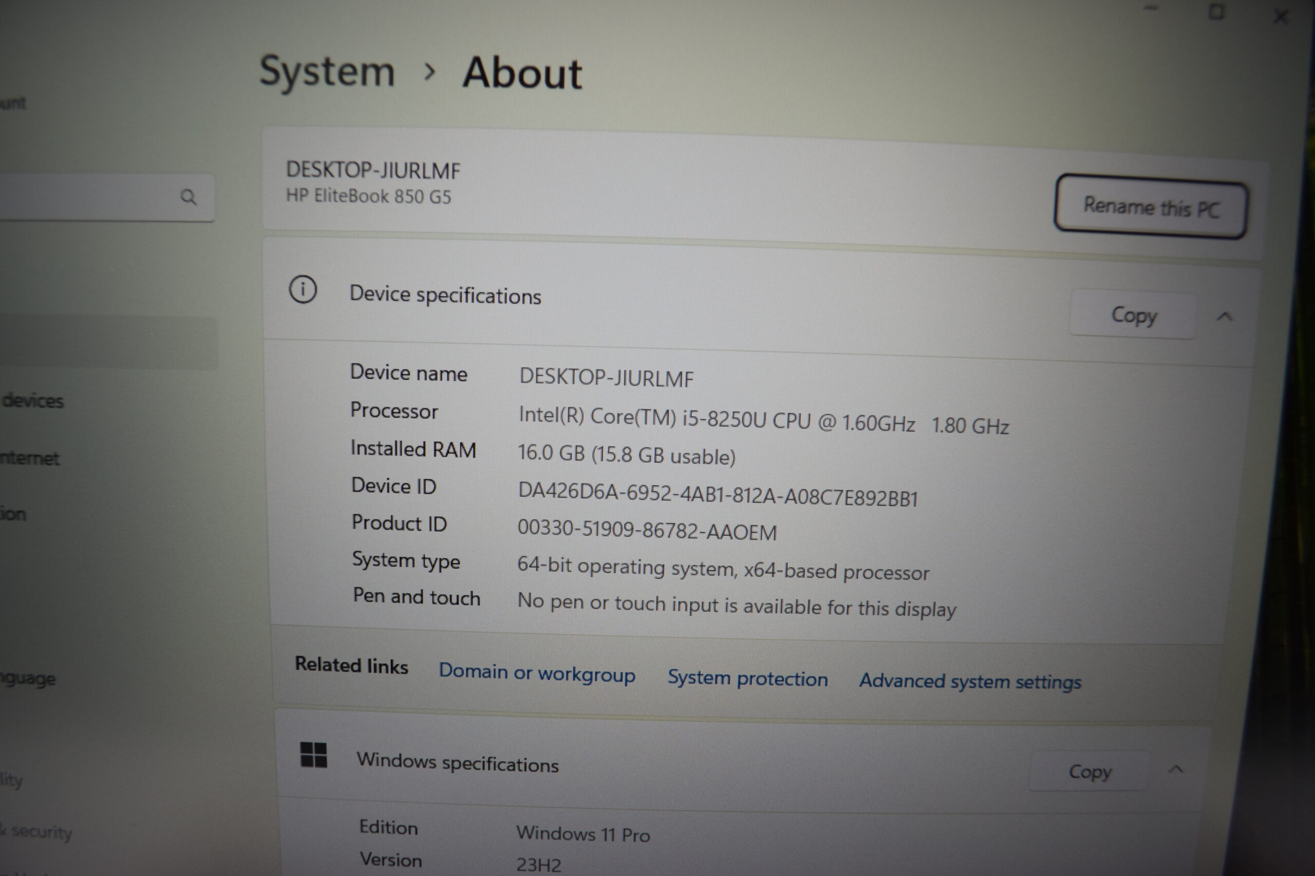Copy the Windows specifications
Image resolution: width=1315 pixels, height=876 pixels.
pyautogui.click(x=1089, y=771)
